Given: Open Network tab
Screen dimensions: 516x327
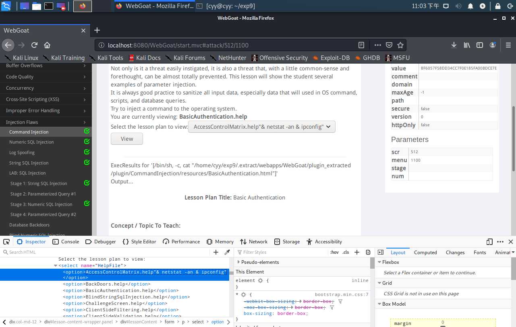Looking at the screenshot, I should pos(254,242).
